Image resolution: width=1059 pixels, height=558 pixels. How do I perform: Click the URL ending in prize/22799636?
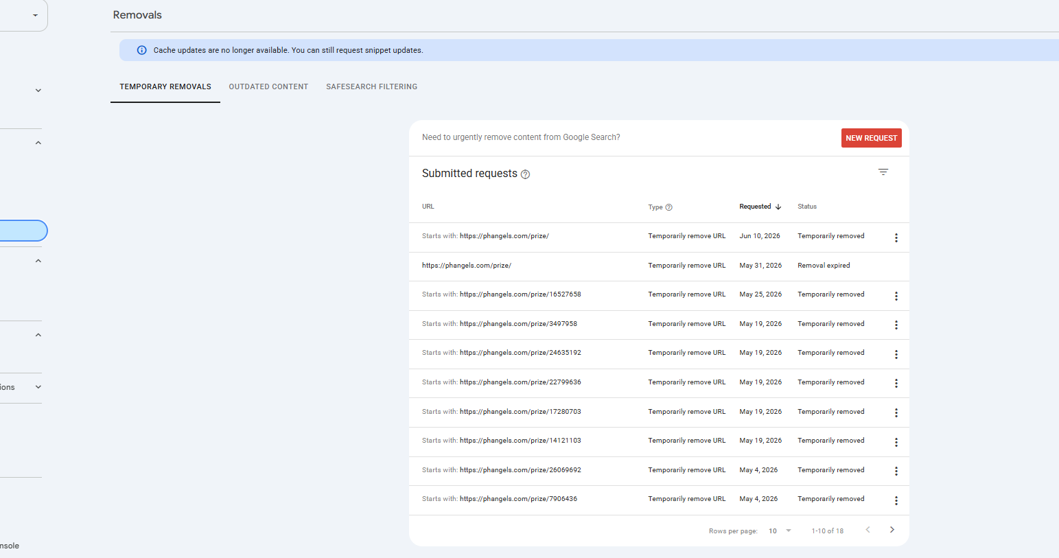pos(520,382)
